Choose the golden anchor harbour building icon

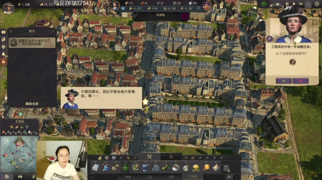point(136,168)
